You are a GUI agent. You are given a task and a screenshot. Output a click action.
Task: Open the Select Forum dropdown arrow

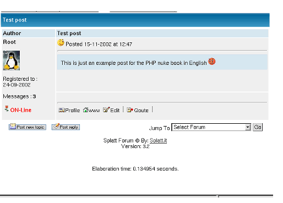[x=248, y=127]
